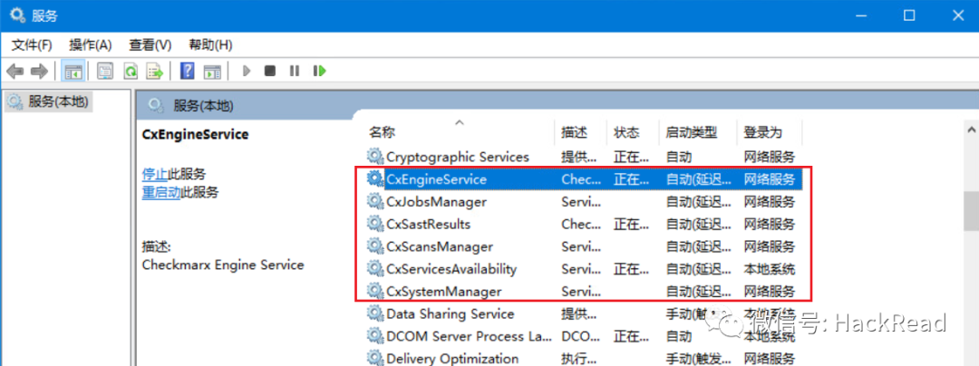This screenshot has width=979, height=366.
Task: Click the 正在... status cell of CxSastResults
Action: click(x=631, y=224)
